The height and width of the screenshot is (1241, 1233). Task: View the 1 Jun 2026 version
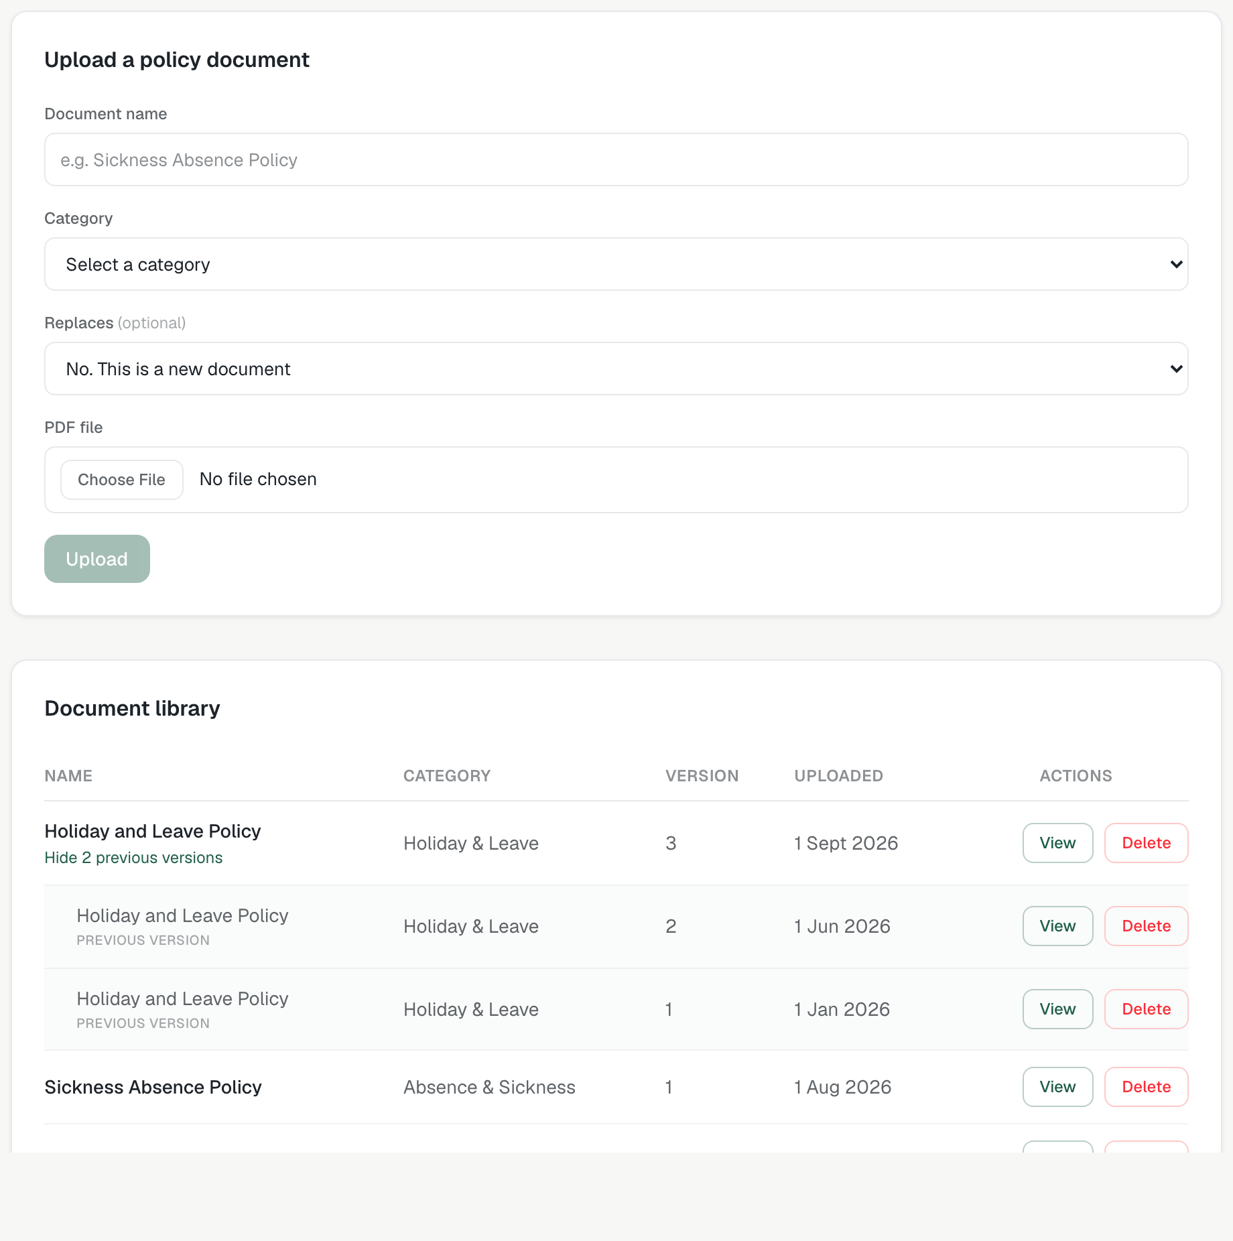(1057, 926)
